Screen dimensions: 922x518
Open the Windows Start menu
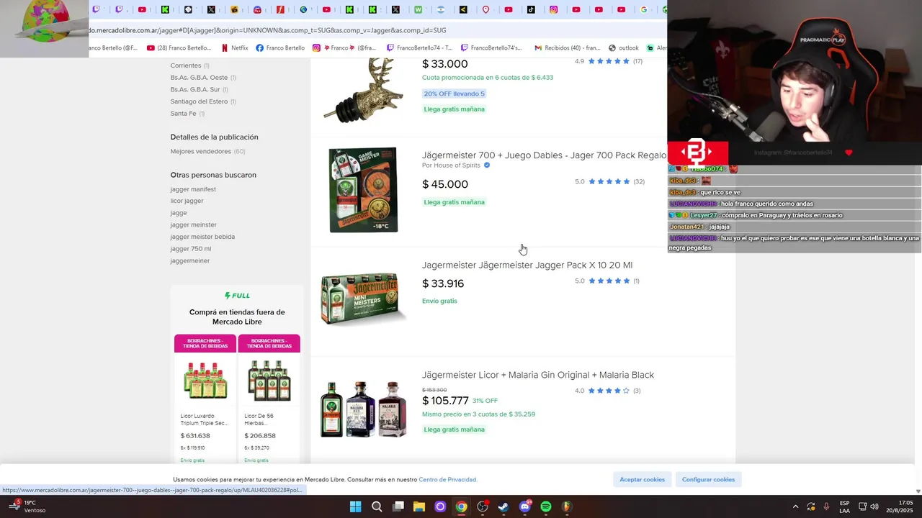coord(355,506)
